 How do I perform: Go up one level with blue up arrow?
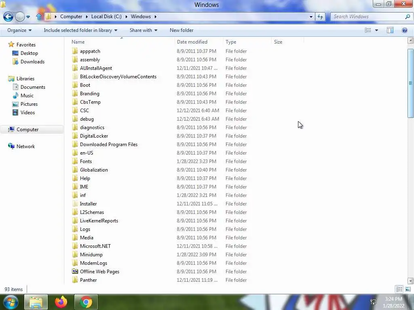tap(39, 17)
